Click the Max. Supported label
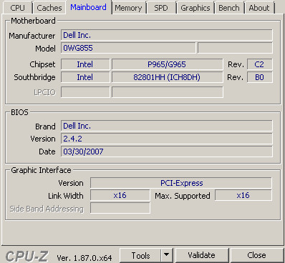The width and height of the screenshot is (285, 263). pyautogui.click(x=183, y=196)
